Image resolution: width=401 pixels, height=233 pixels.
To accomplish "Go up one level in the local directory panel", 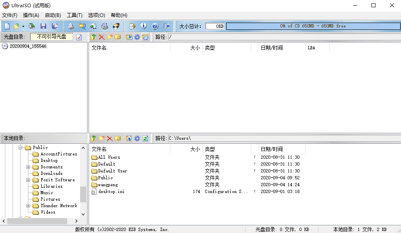I will click(93, 138).
